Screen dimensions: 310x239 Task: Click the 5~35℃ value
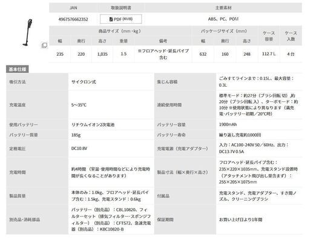click(79, 105)
